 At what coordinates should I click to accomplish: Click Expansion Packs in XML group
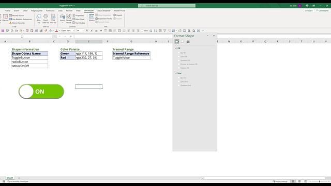coord(103,19)
